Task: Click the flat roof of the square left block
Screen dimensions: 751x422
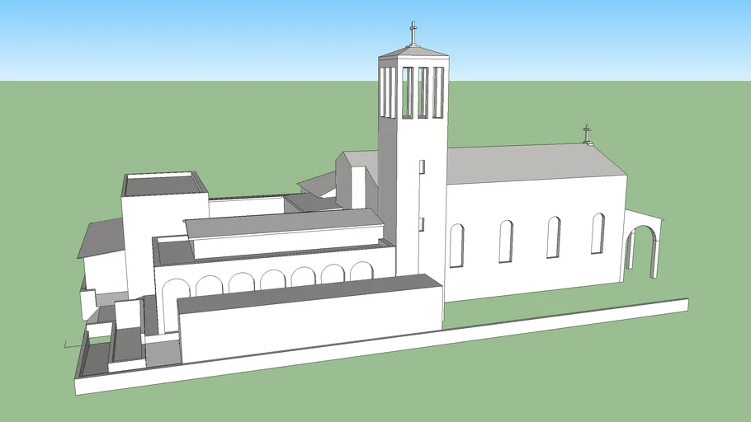Action: point(163,183)
